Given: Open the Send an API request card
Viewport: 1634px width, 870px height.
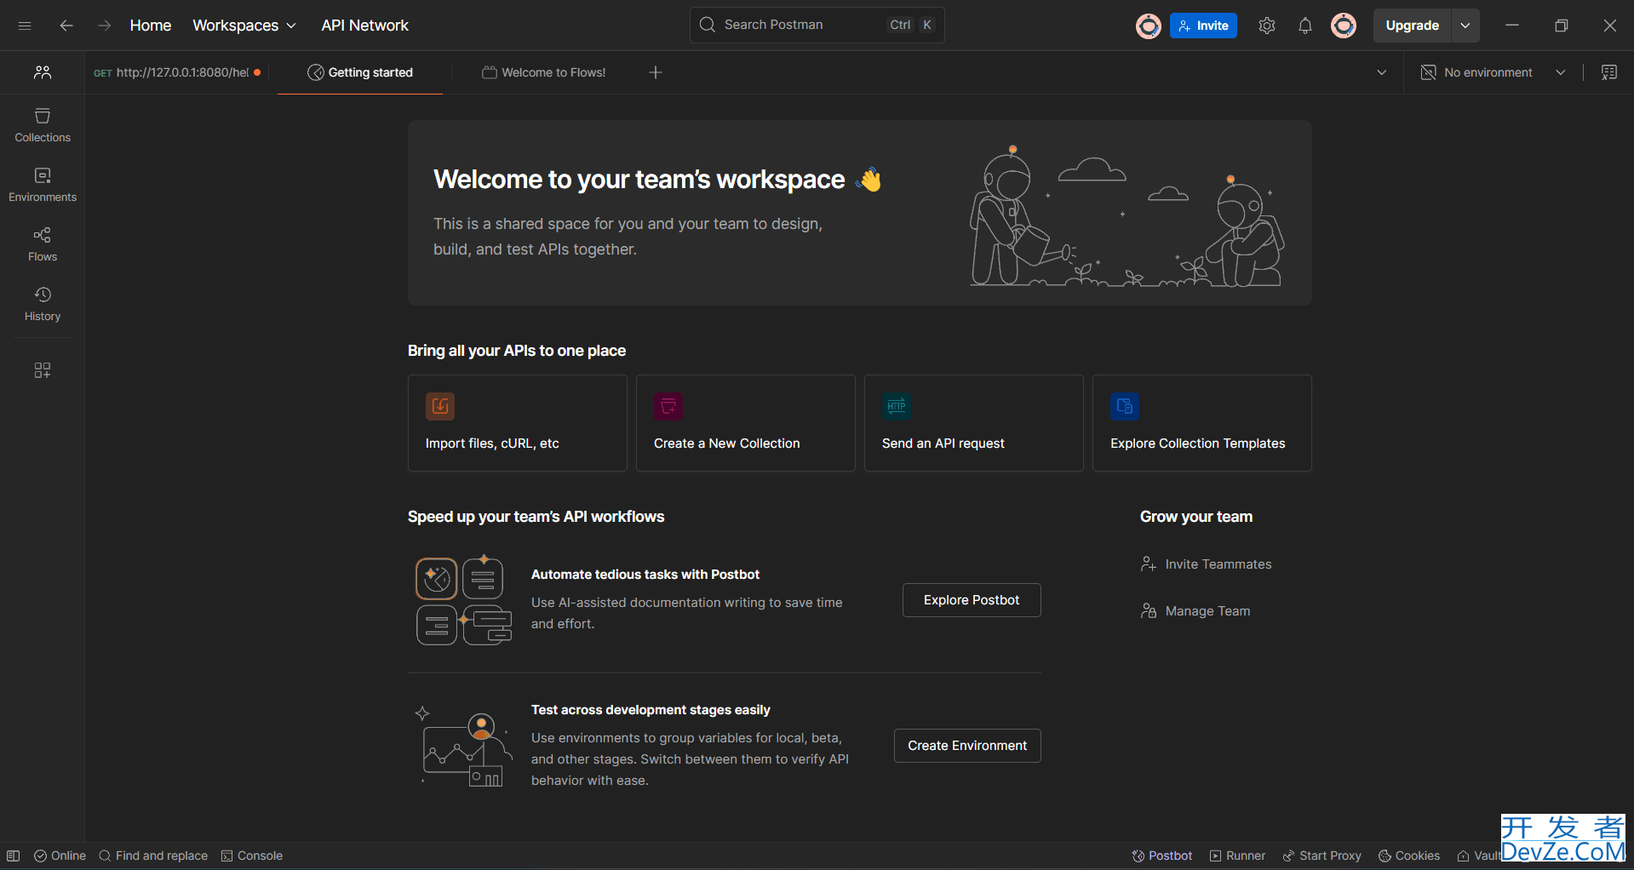Looking at the screenshot, I should pos(974,423).
